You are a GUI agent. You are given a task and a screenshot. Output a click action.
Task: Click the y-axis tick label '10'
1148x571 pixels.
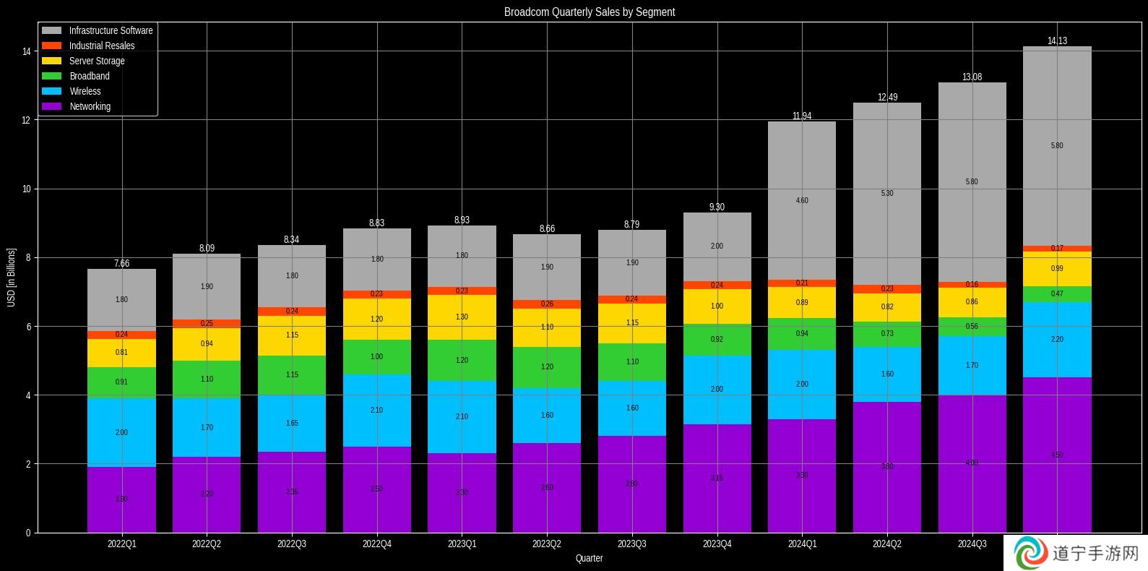click(x=26, y=189)
